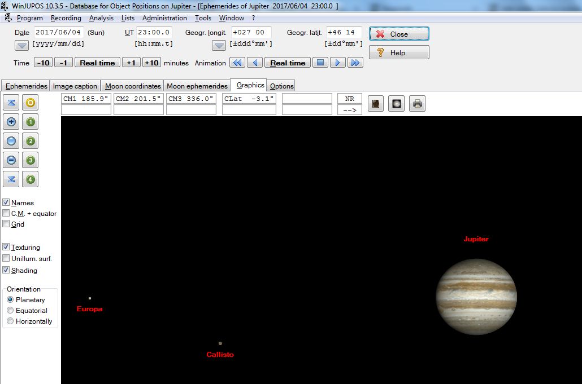The height and width of the screenshot is (384, 582).
Task: Click the film strip animation export icon
Action: [376, 104]
